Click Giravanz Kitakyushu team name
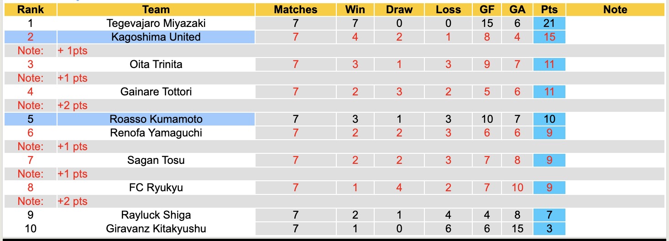Screen dimensions: 669x241 156,229
